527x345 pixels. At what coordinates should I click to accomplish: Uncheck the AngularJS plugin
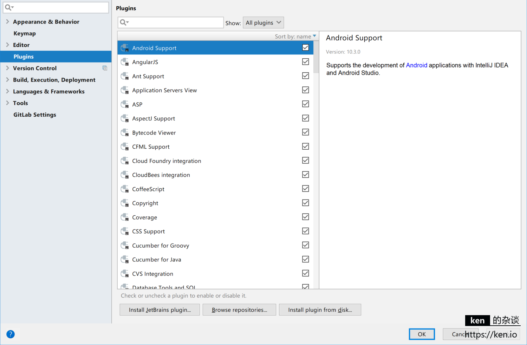point(306,61)
